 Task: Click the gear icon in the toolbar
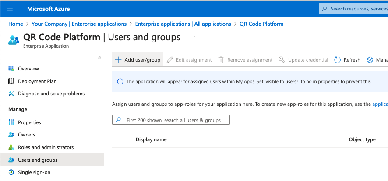point(370,60)
